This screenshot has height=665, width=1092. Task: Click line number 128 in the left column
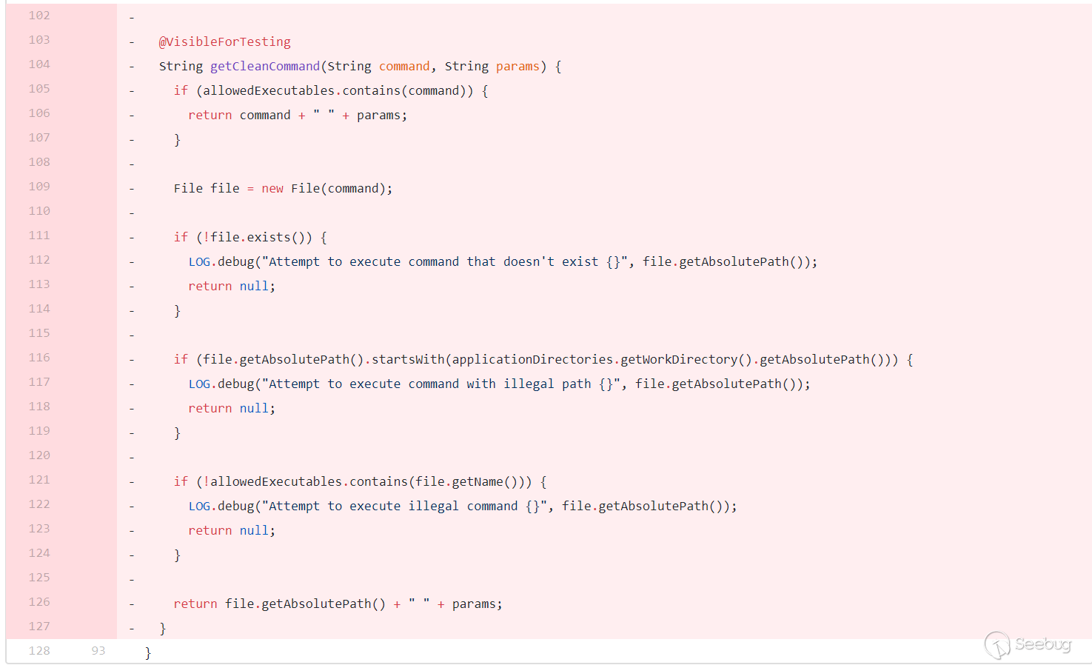(39, 651)
